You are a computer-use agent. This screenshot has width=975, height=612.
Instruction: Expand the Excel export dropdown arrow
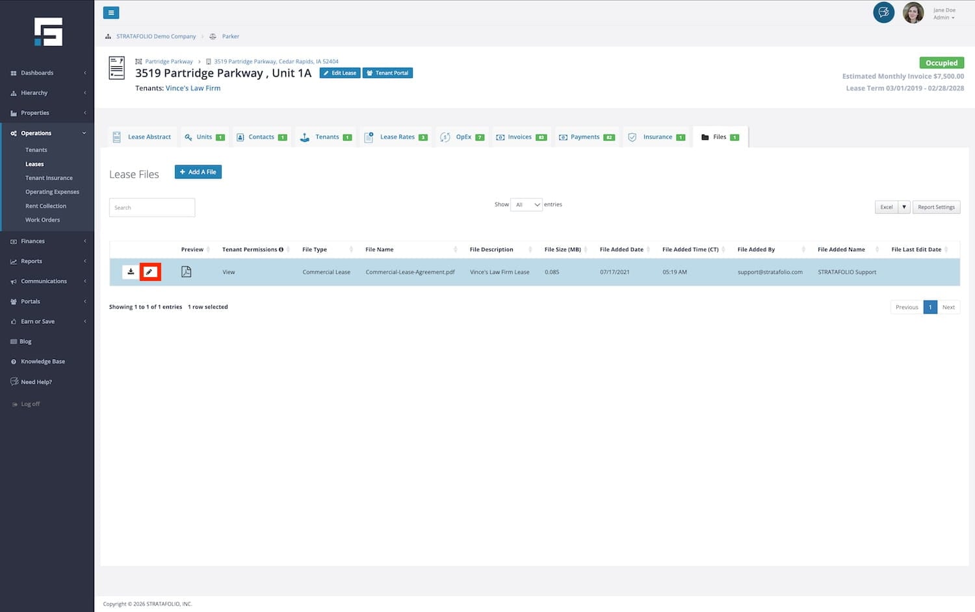click(x=903, y=207)
